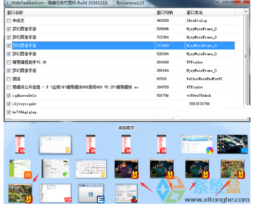Screen dimensions: 255x206
Task: Switch to the WeChat window thumbnail
Action: point(56,169)
